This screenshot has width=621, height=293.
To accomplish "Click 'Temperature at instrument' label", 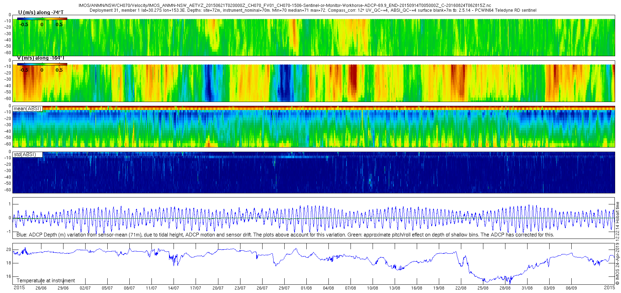I will click(46, 281).
